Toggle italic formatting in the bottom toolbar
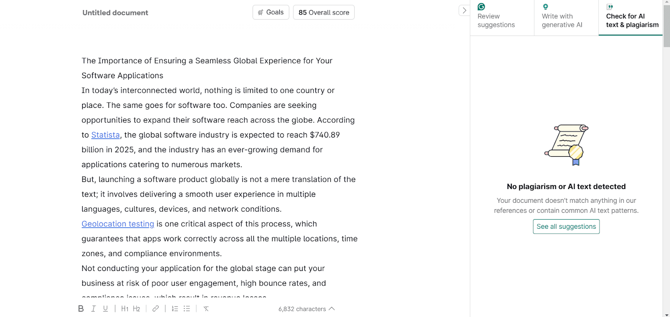This screenshot has width=670, height=317. point(93,309)
